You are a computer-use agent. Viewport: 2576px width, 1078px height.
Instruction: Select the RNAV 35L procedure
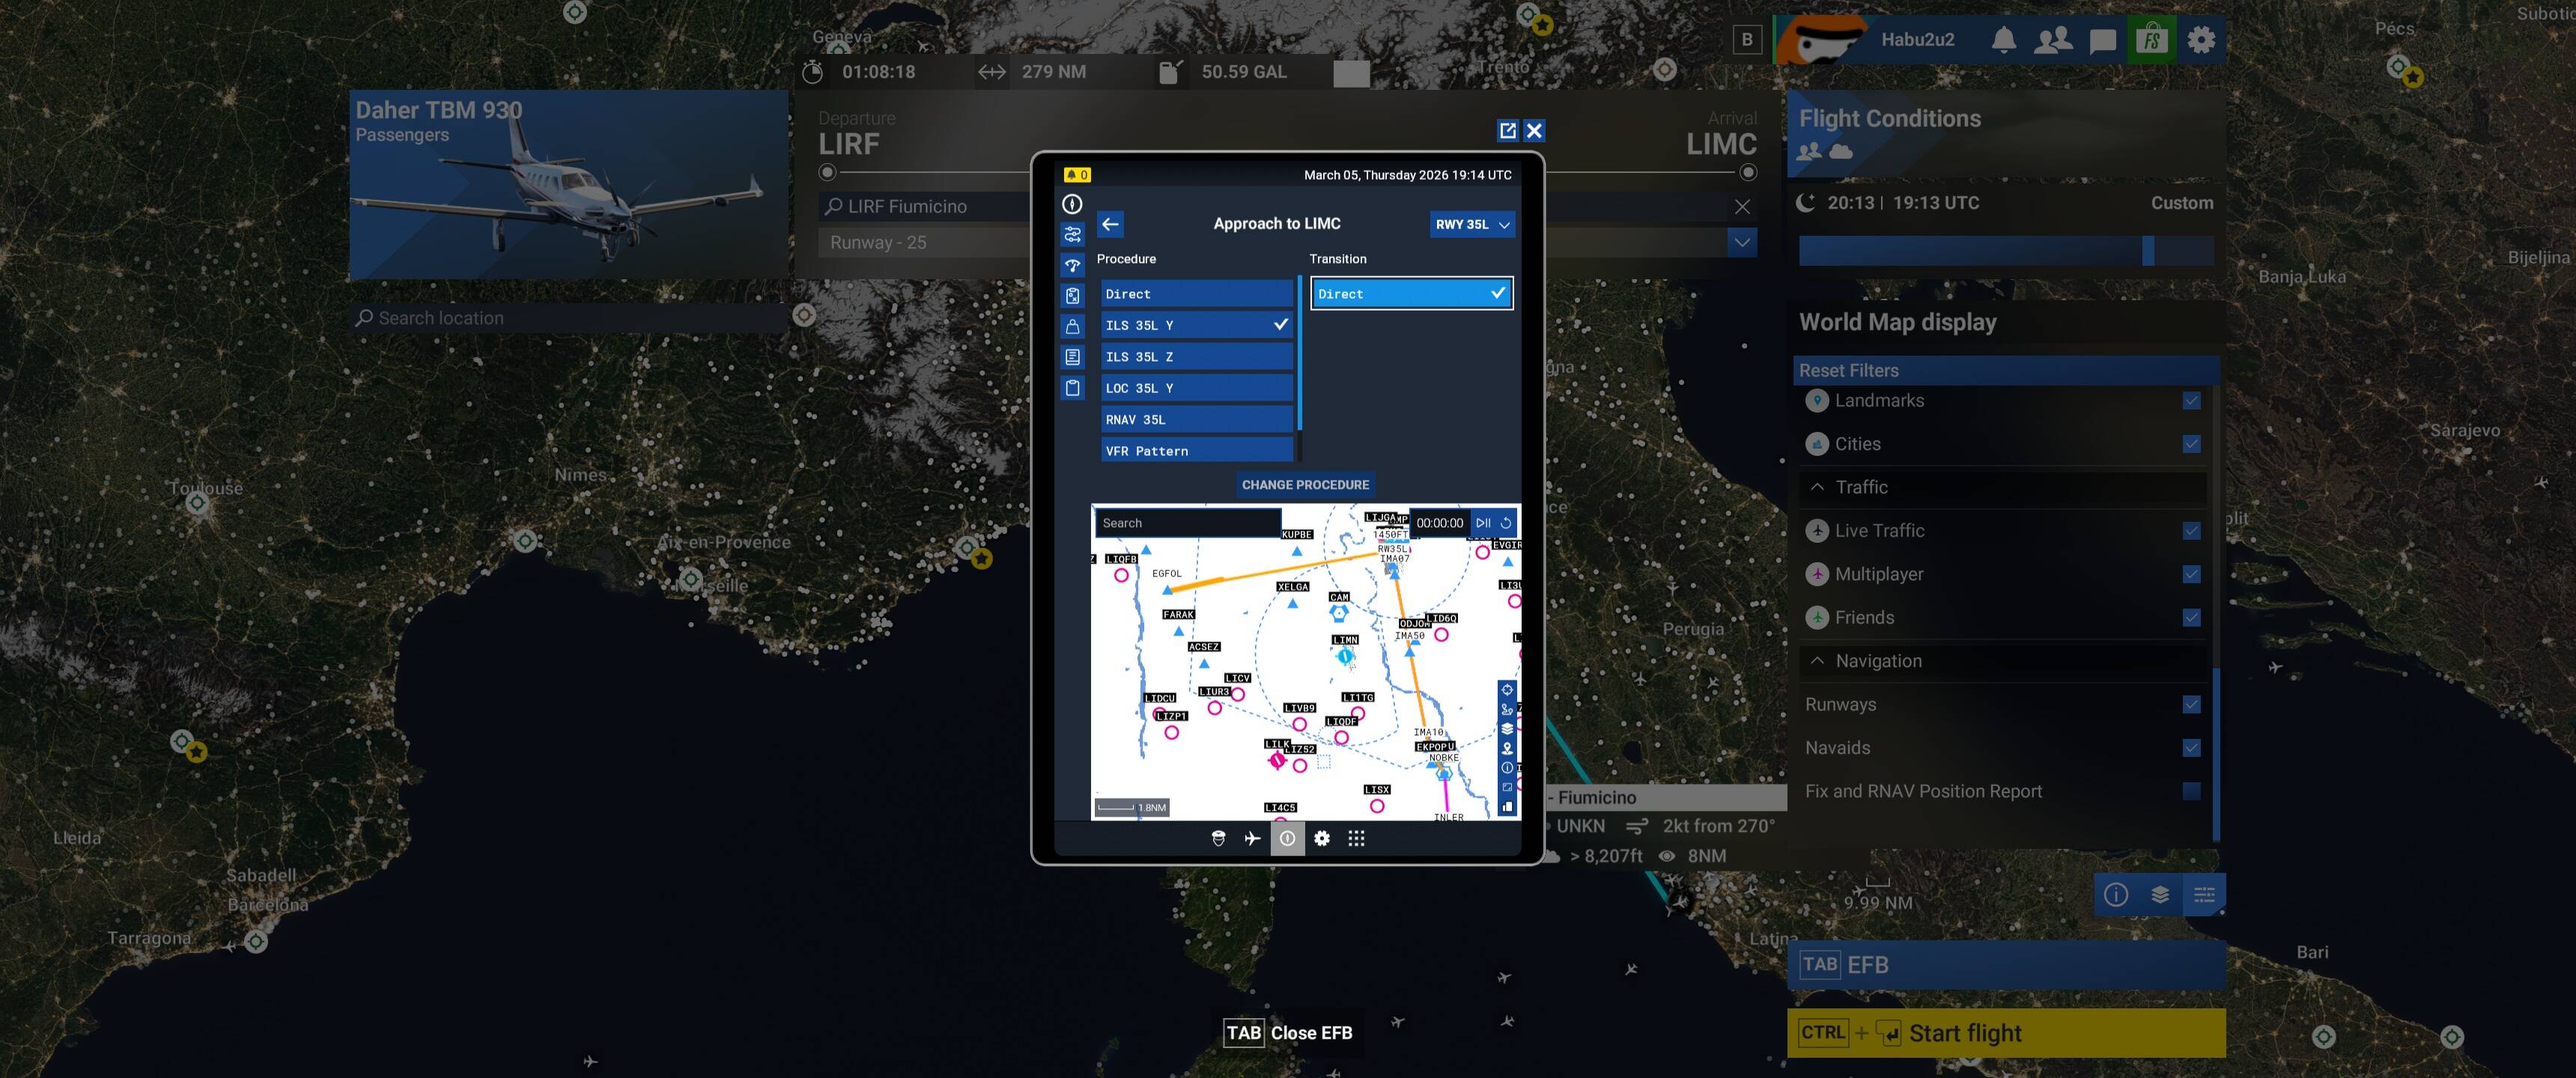click(x=1196, y=420)
